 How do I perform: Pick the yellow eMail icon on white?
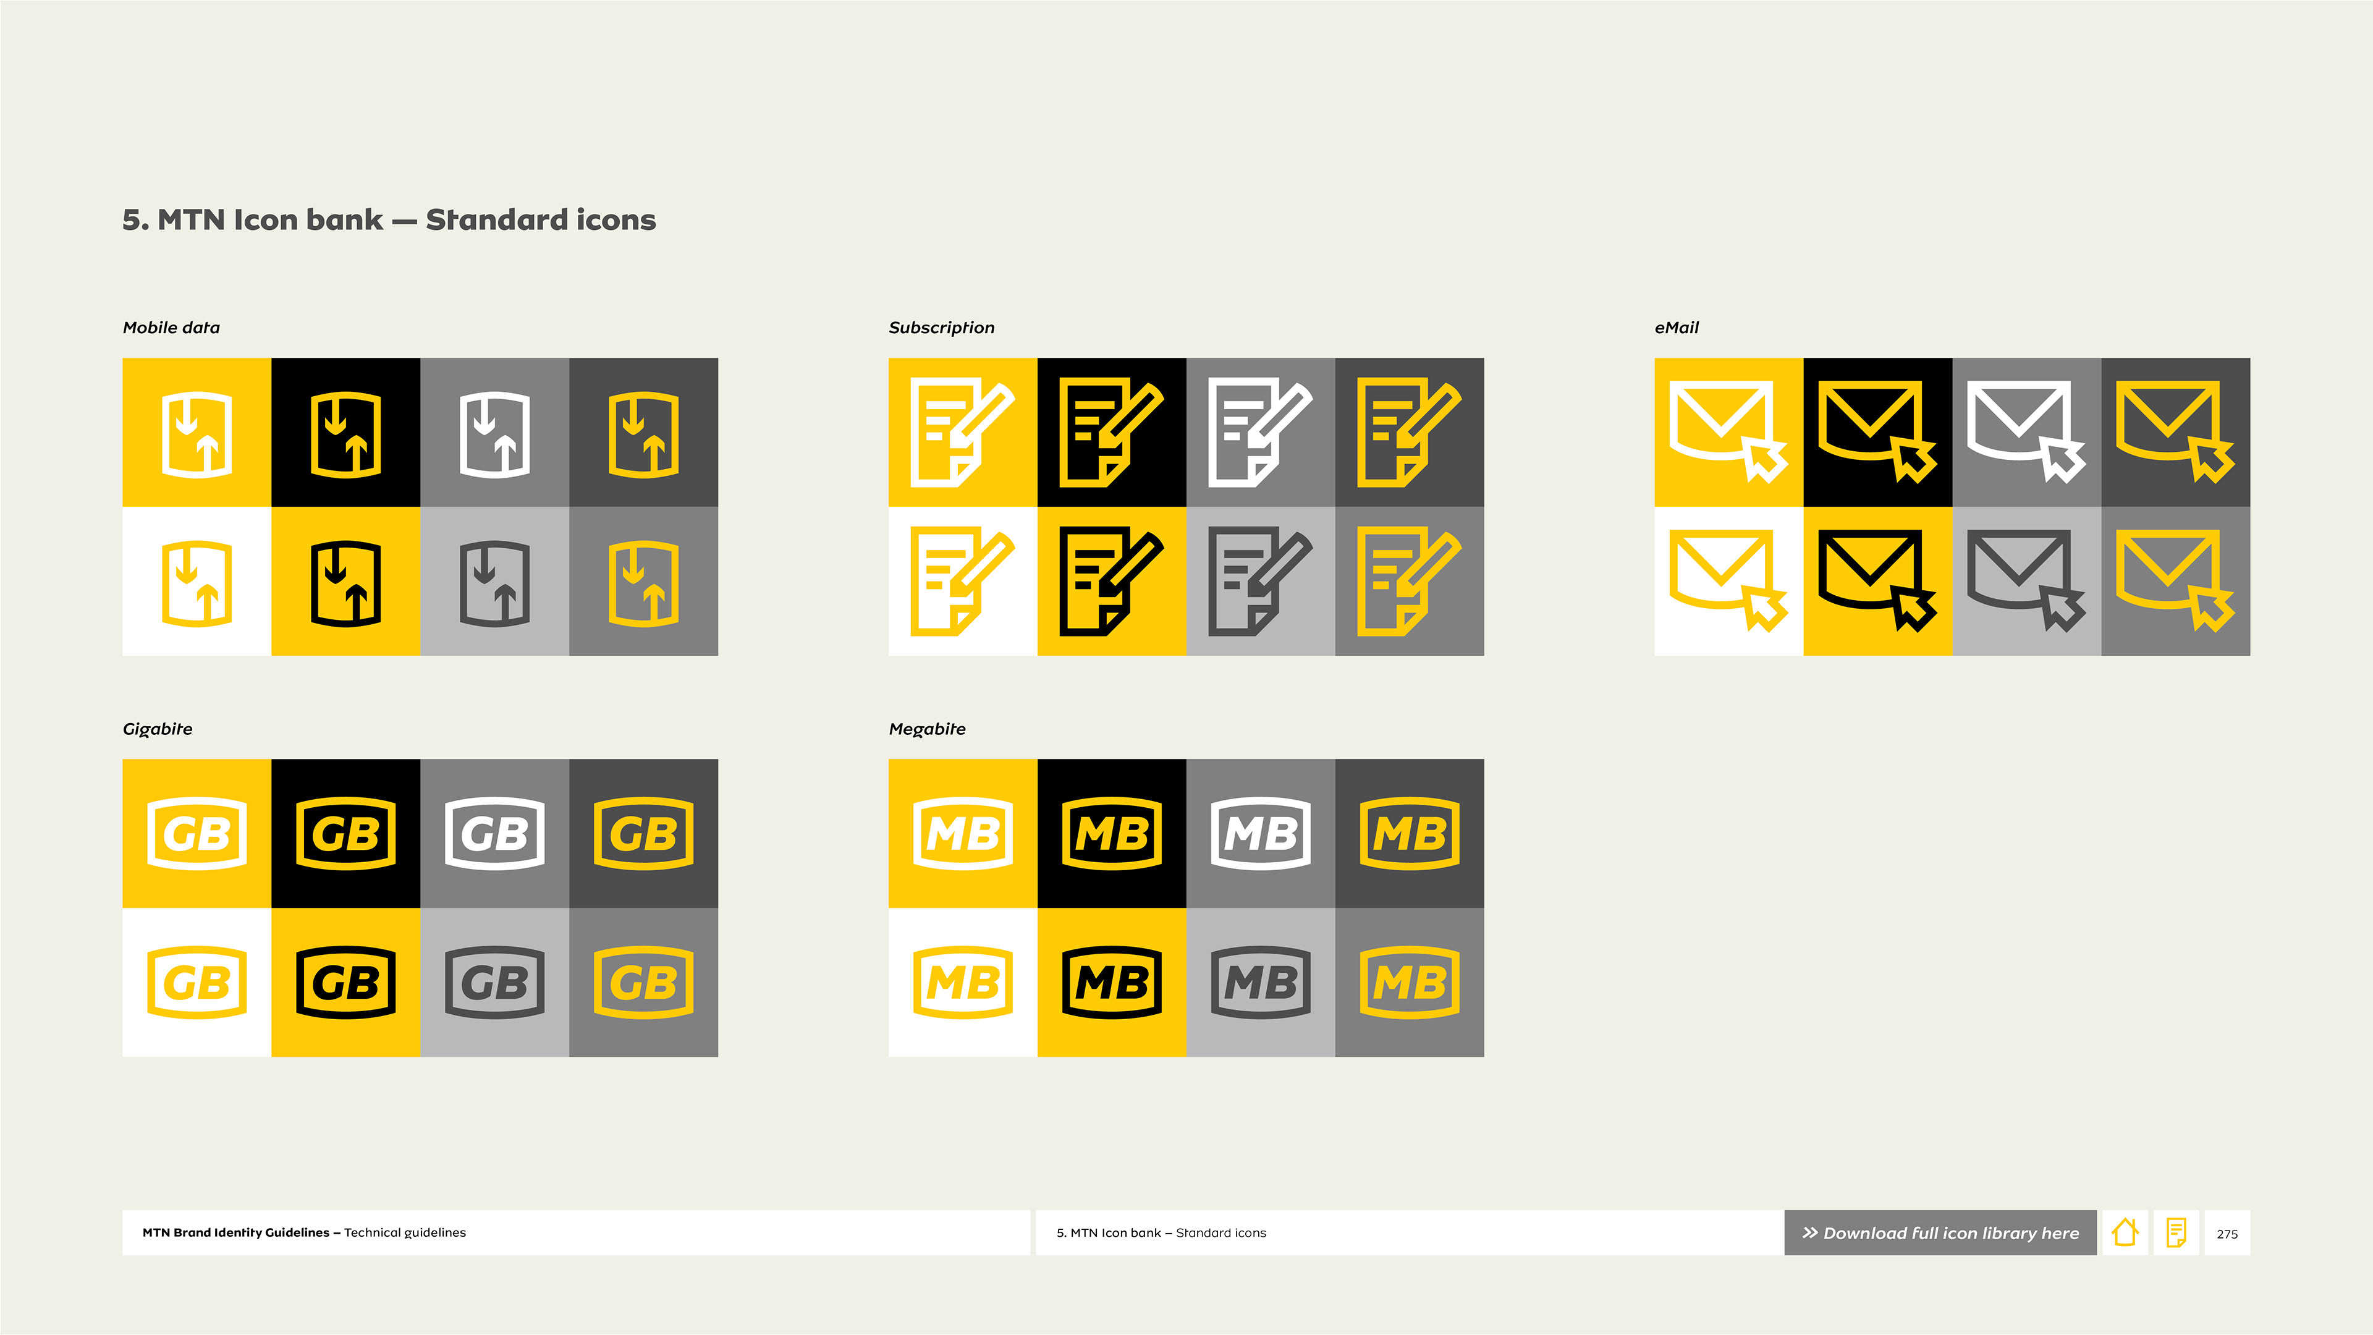(1729, 582)
